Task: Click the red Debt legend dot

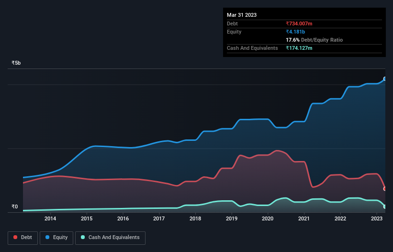Action: [x=15, y=237]
